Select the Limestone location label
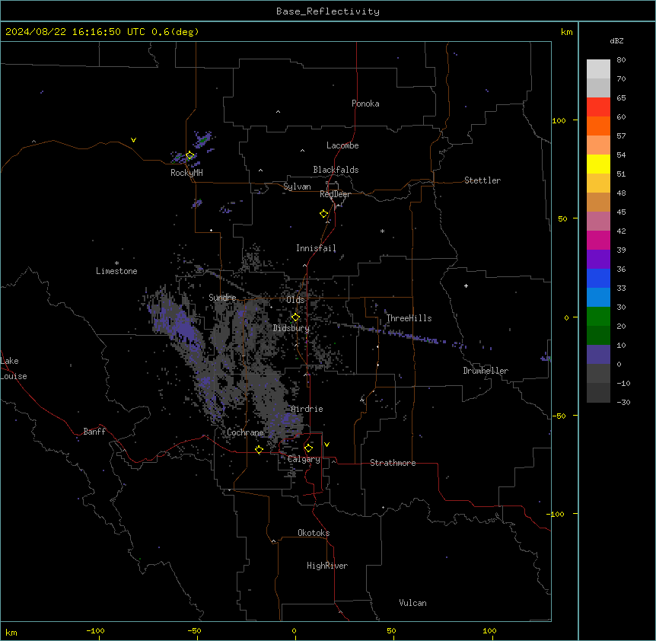Viewport: 656px width, 641px height. pyautogui.click(x=116, y=271)
